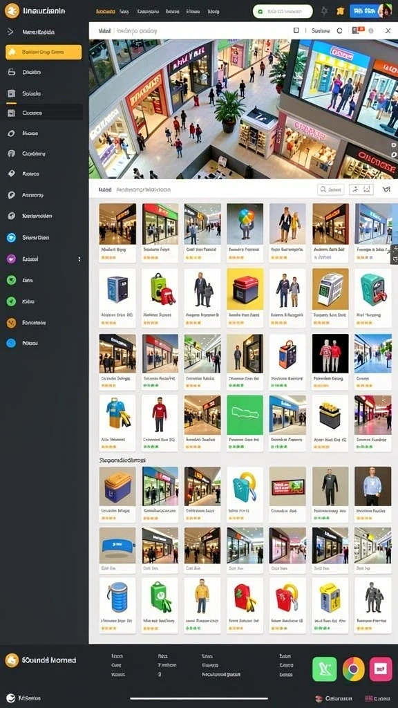
Task: Click the gallery search field with the magnifier
Action: 331,189
